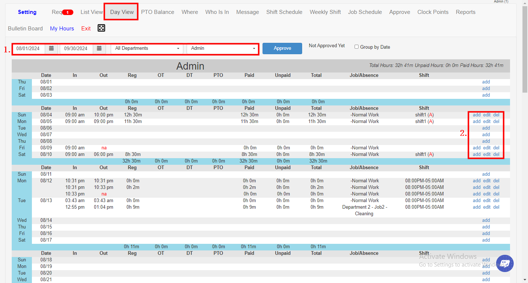Open My Hours
528x283 pixels.
(x=62, y=28)
